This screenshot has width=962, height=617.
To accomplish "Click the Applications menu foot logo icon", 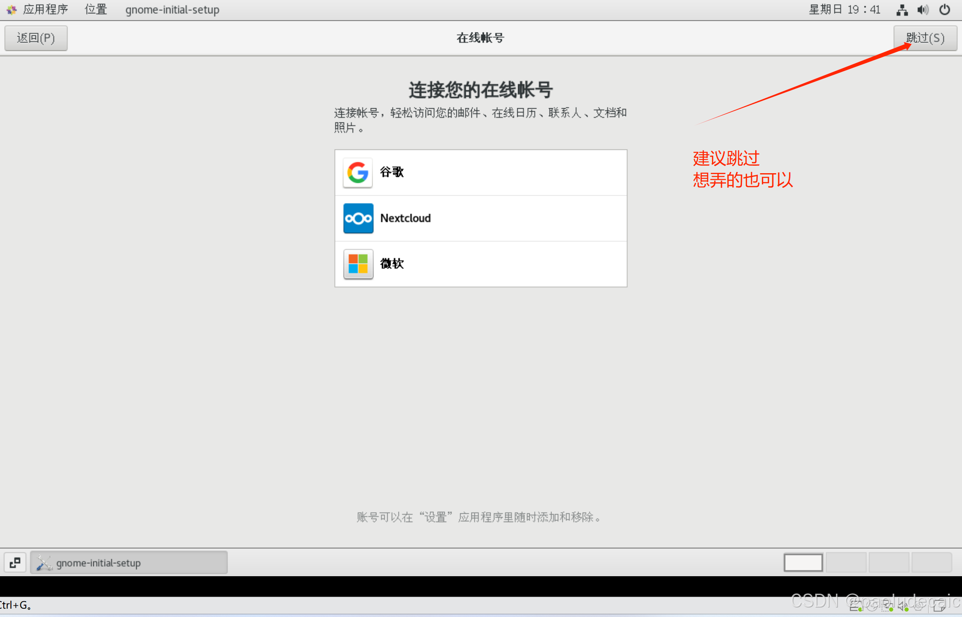I will [11, 10].
